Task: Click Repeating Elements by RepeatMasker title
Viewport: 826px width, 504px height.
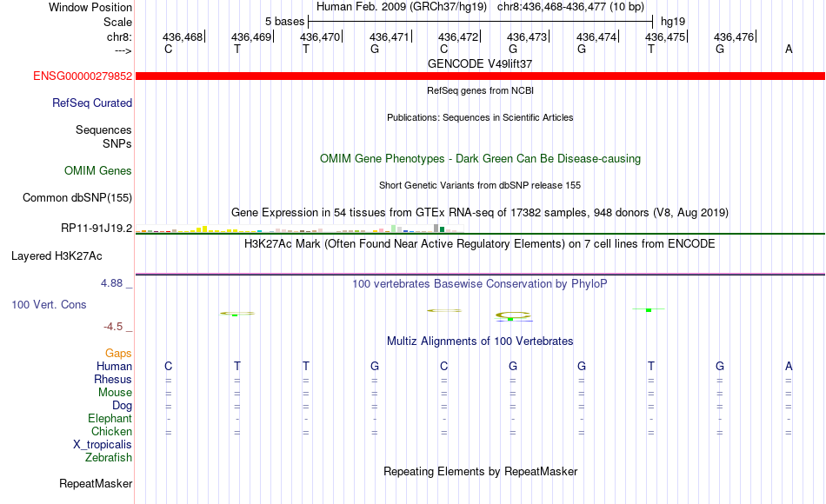Action: [480, 471]
